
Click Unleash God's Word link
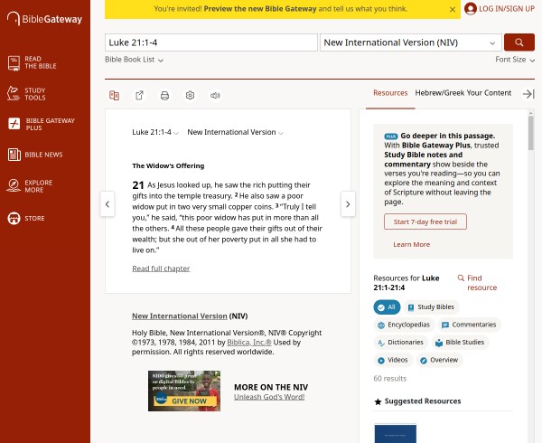point(269,397)
